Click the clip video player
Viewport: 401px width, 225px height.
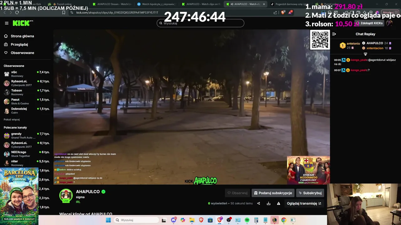pos(191,107)
